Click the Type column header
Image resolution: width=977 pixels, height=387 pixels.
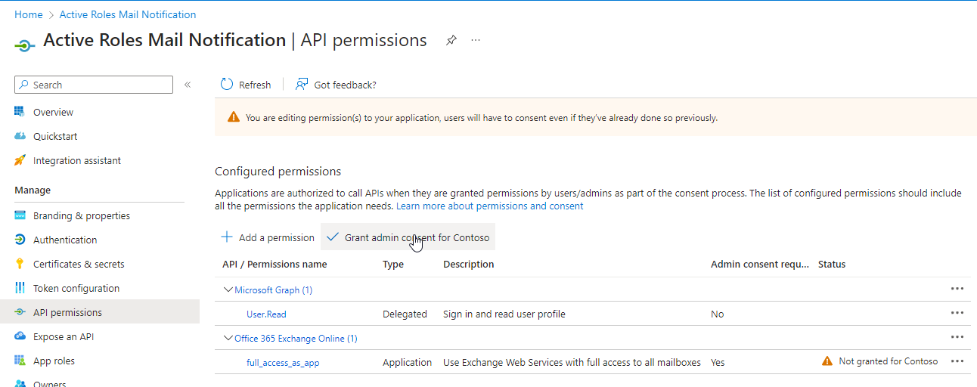[393, 264]
